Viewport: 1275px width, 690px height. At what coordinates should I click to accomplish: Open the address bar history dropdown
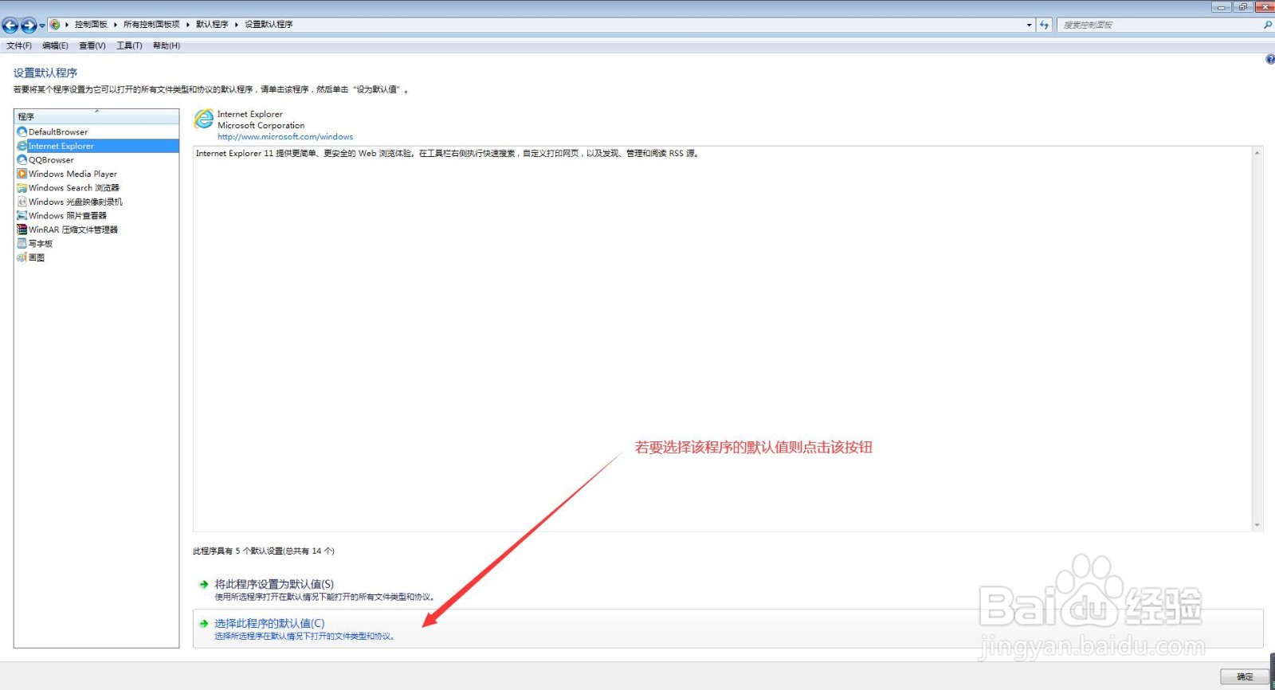(1029, 25)
